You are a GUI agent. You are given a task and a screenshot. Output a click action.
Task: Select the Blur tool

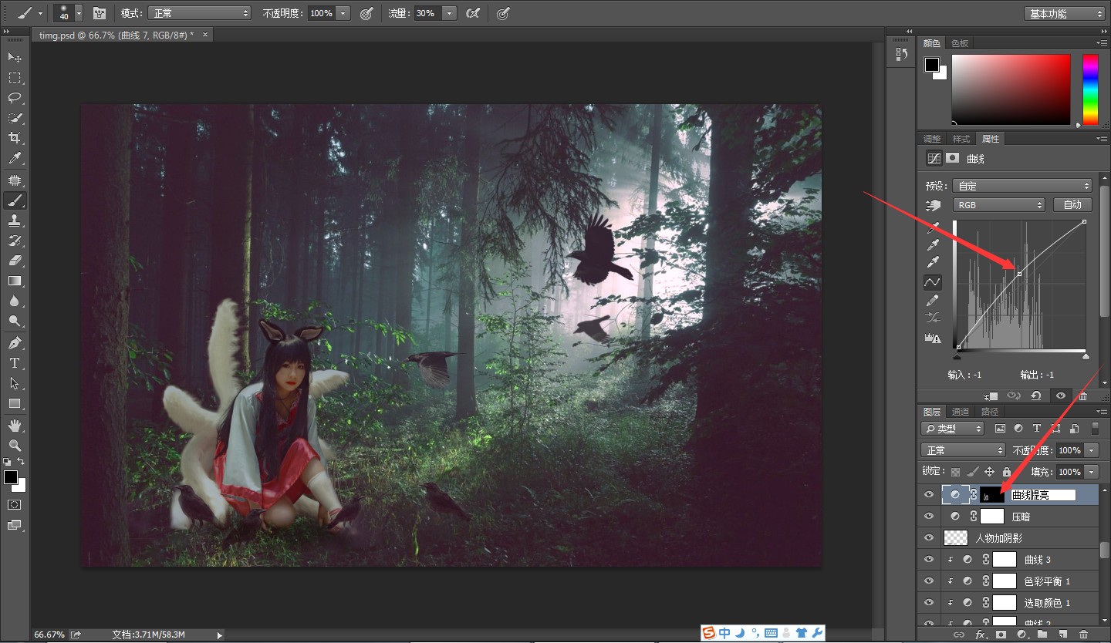(x=15, y=301)
